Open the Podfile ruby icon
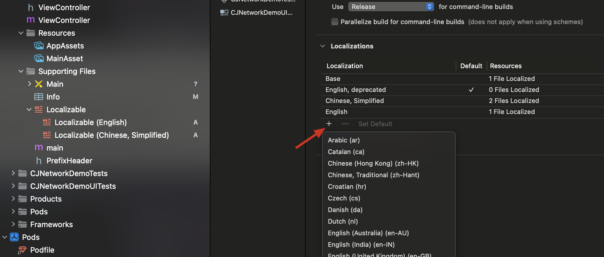The image size is (604, 257). coord(22,250)
